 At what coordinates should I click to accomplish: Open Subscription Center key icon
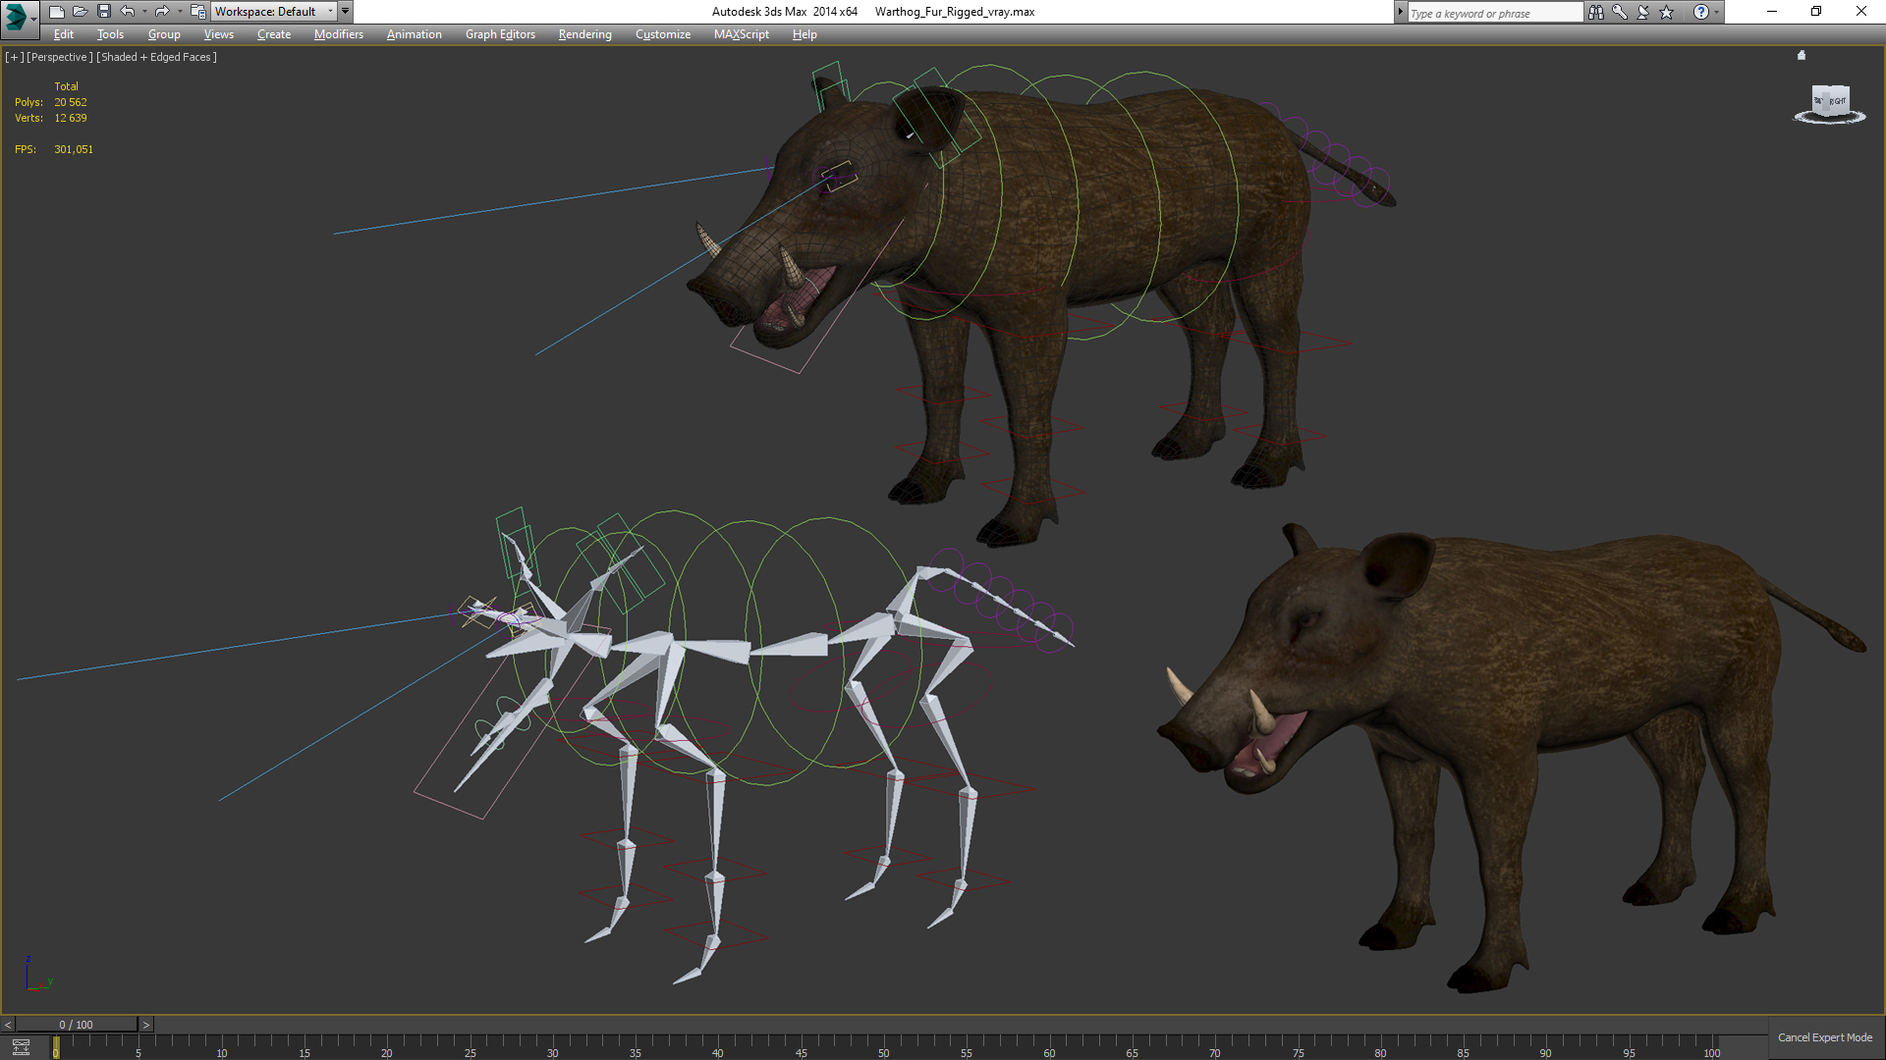1619,12
